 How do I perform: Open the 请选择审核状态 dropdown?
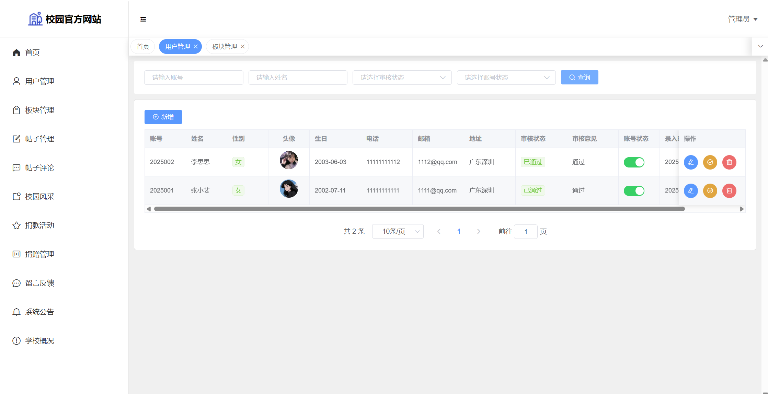402,78
